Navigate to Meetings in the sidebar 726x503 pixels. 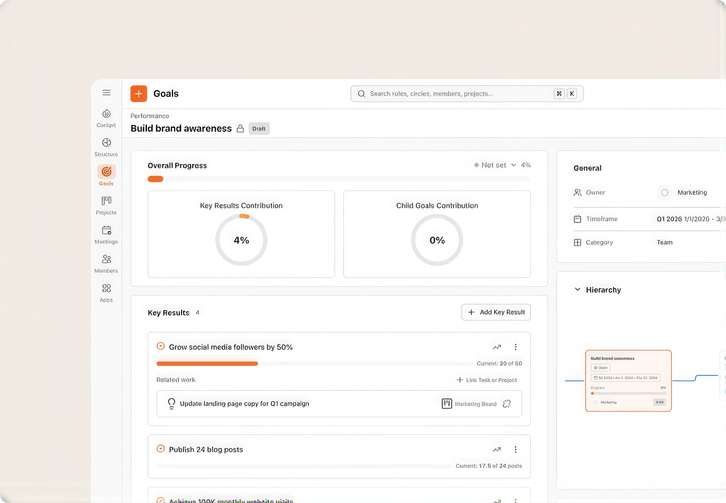click(106, 235)
